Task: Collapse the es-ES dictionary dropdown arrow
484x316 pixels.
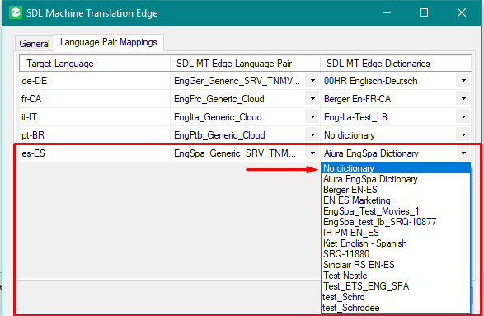Action: click(463, 153)
